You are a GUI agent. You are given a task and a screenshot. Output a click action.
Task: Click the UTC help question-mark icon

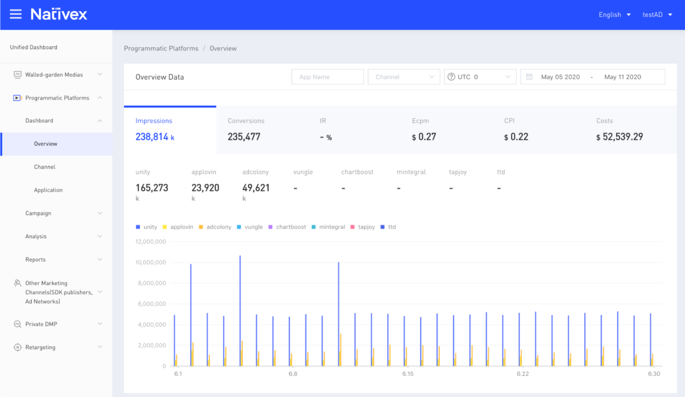452,77
